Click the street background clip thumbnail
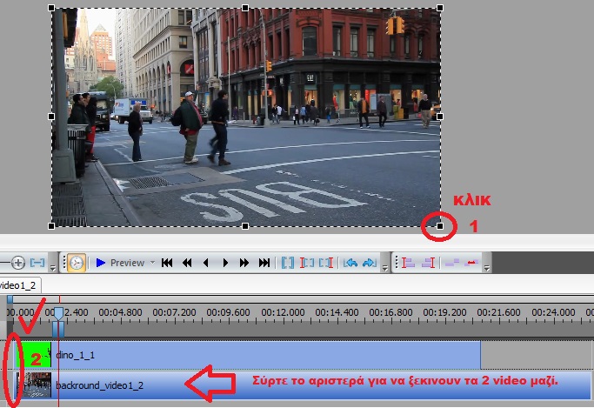Screen dimensions: 594x408 point(34,385)
